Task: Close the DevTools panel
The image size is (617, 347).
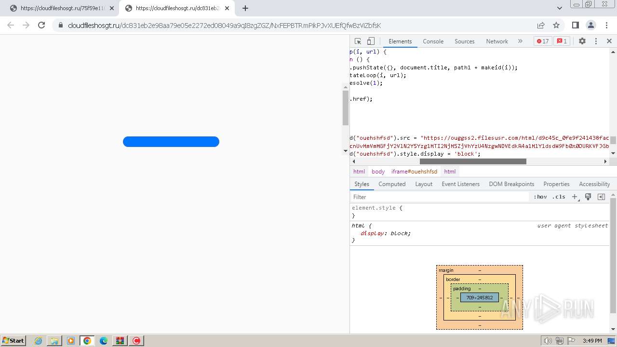Action: 609,41
